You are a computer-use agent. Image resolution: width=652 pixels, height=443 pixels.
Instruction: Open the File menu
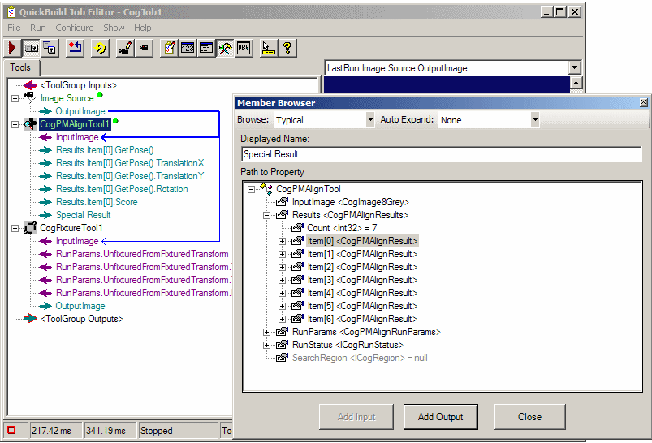click(x=14, y=28)
